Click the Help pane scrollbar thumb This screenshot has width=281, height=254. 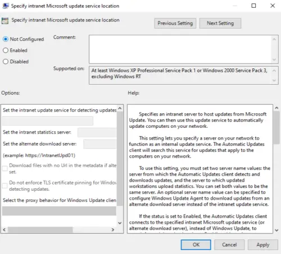pos(277,128)
